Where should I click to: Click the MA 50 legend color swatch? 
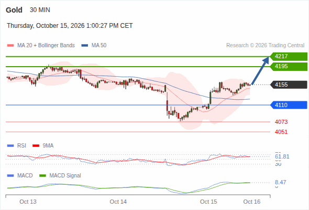(85, 46)
